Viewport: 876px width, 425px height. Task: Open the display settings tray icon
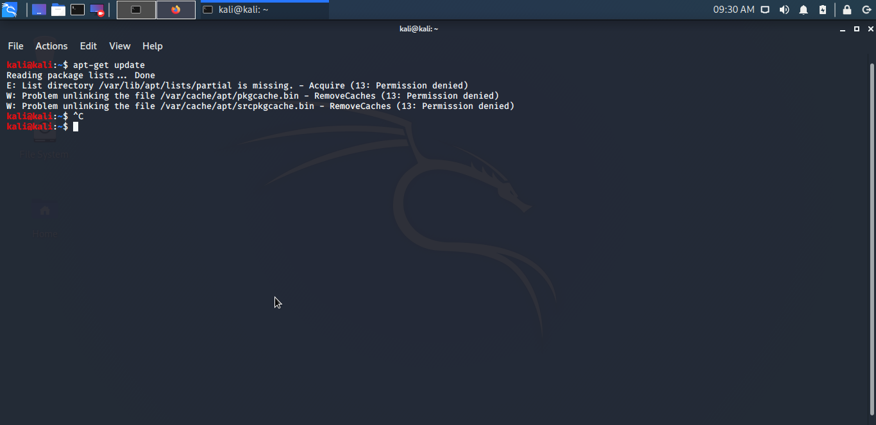click(x=765, y=10)
